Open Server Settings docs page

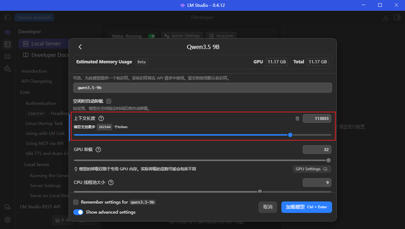click(x=45, y=186)
